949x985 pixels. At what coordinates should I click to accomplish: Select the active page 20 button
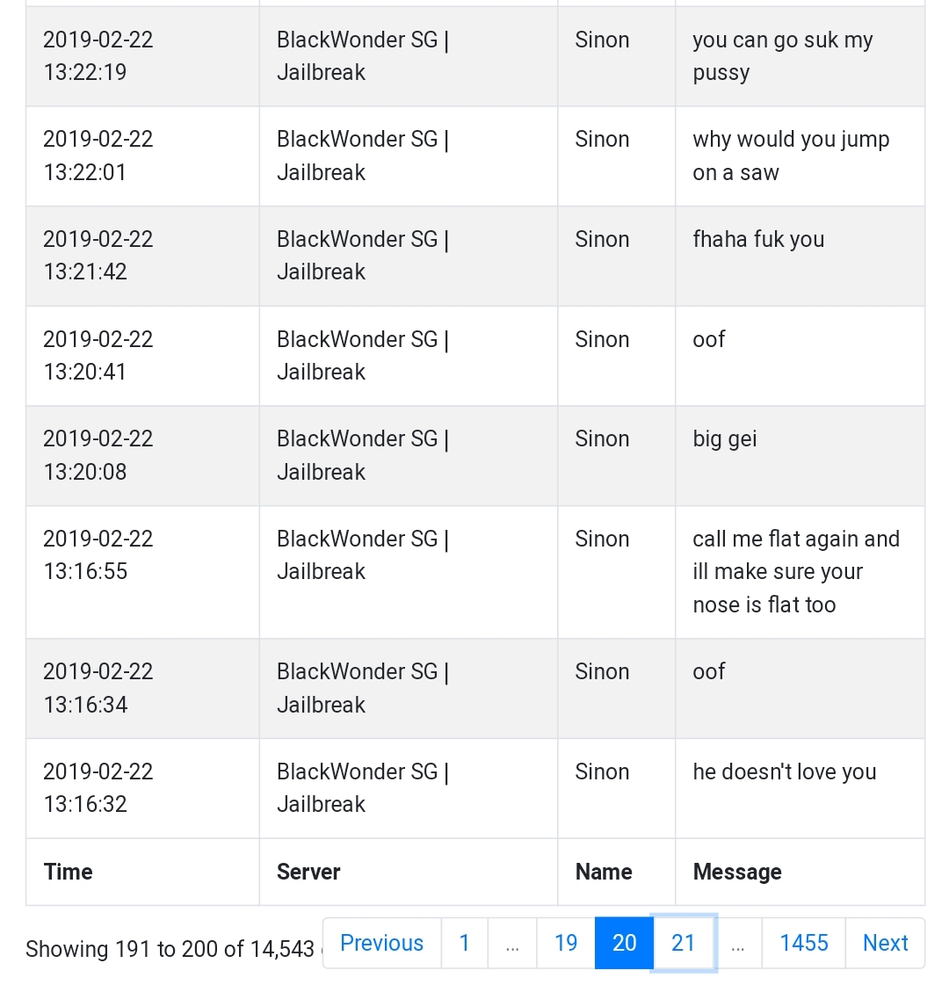(x=624, y=943)
